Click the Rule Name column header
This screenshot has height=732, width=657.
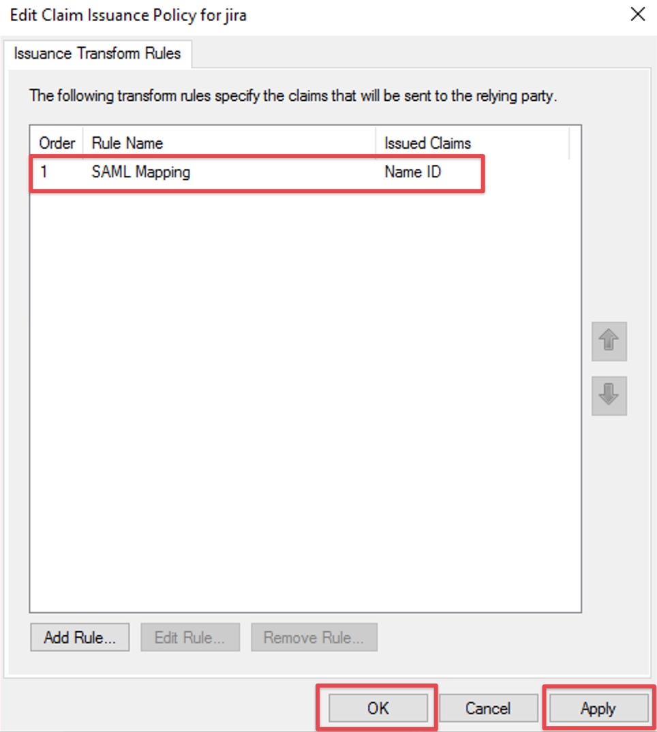(x=127, y=143)
